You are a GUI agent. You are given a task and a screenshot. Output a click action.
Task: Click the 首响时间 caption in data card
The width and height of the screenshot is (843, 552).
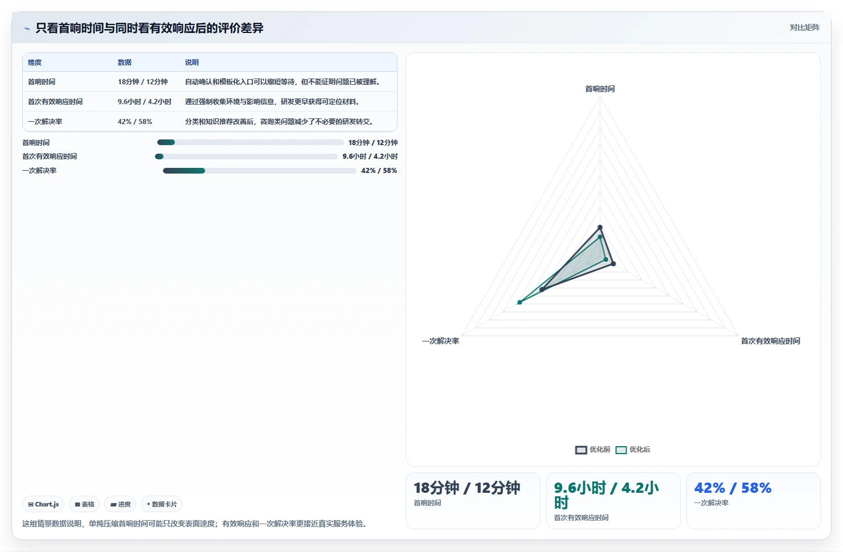coord(427,503)
